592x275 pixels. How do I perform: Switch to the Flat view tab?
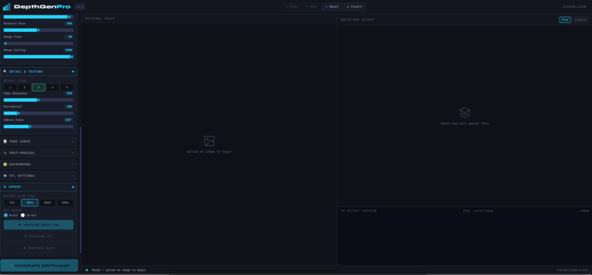coord(565,20)
